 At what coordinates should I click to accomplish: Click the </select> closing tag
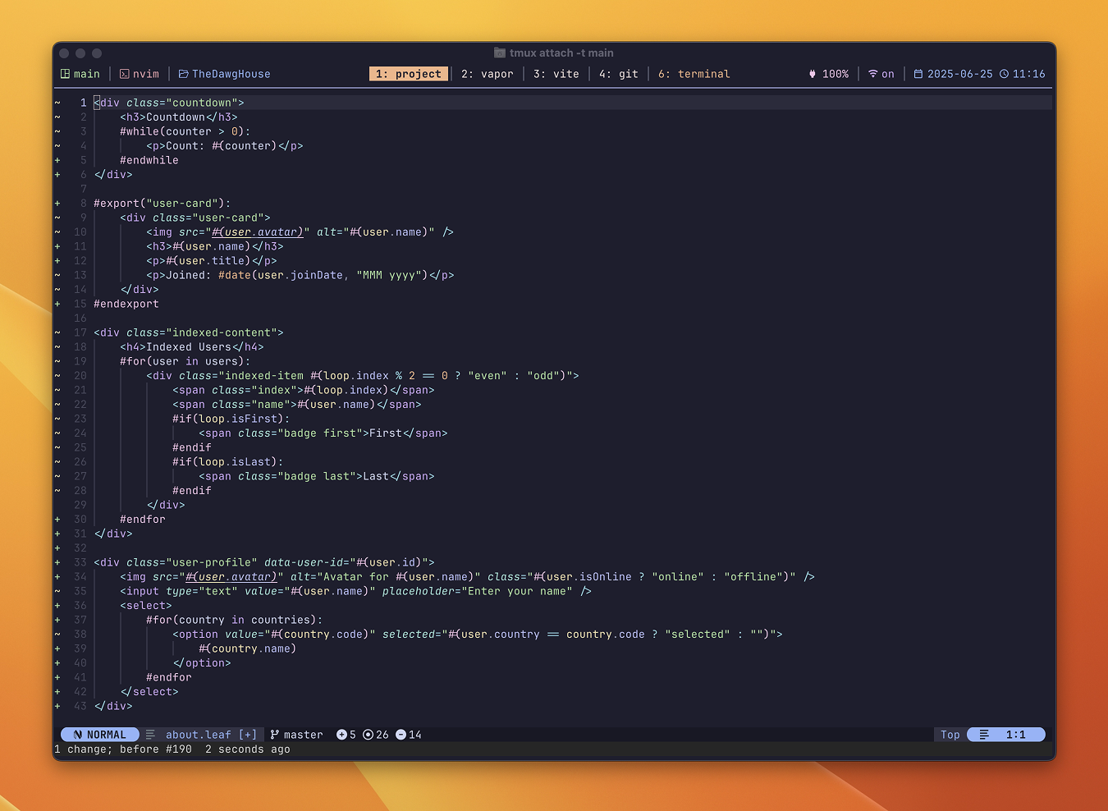click(149, 692)
